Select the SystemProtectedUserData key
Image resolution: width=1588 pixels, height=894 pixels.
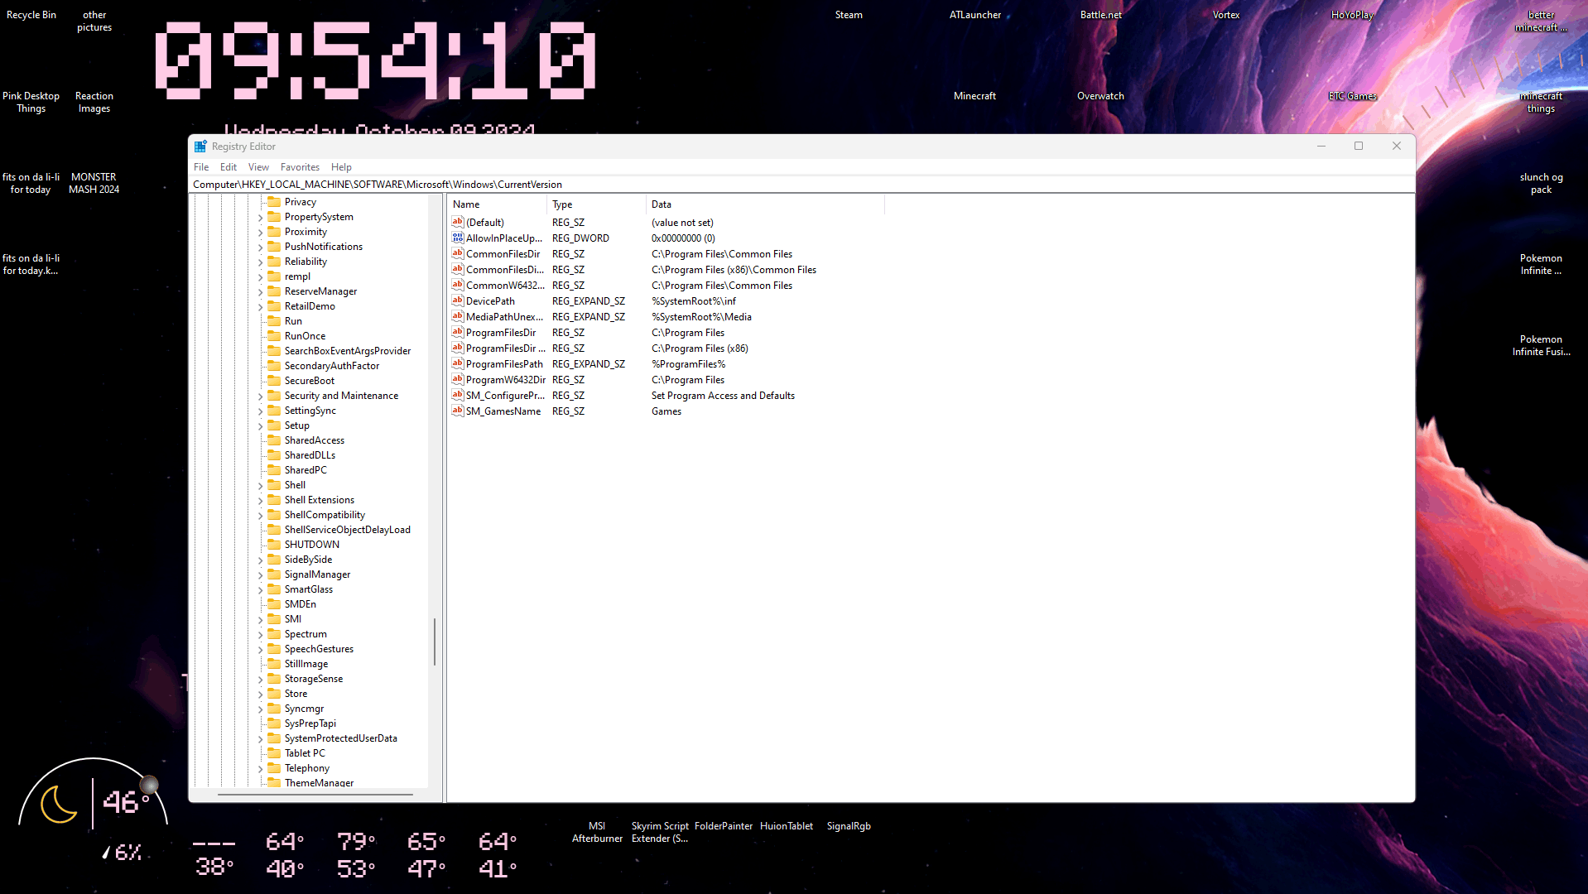[x=341, y=738]
